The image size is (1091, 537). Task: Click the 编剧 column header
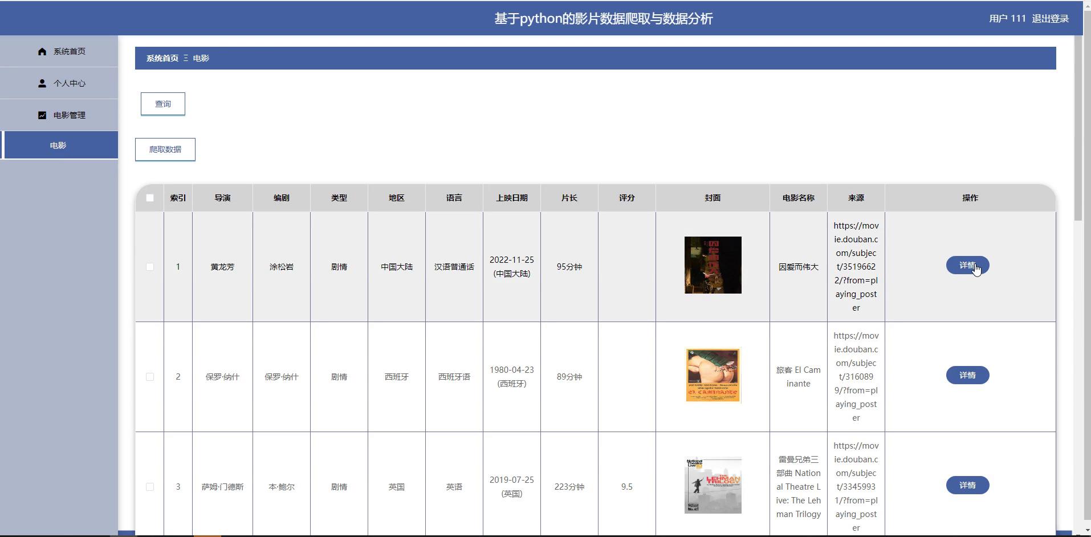282,198
